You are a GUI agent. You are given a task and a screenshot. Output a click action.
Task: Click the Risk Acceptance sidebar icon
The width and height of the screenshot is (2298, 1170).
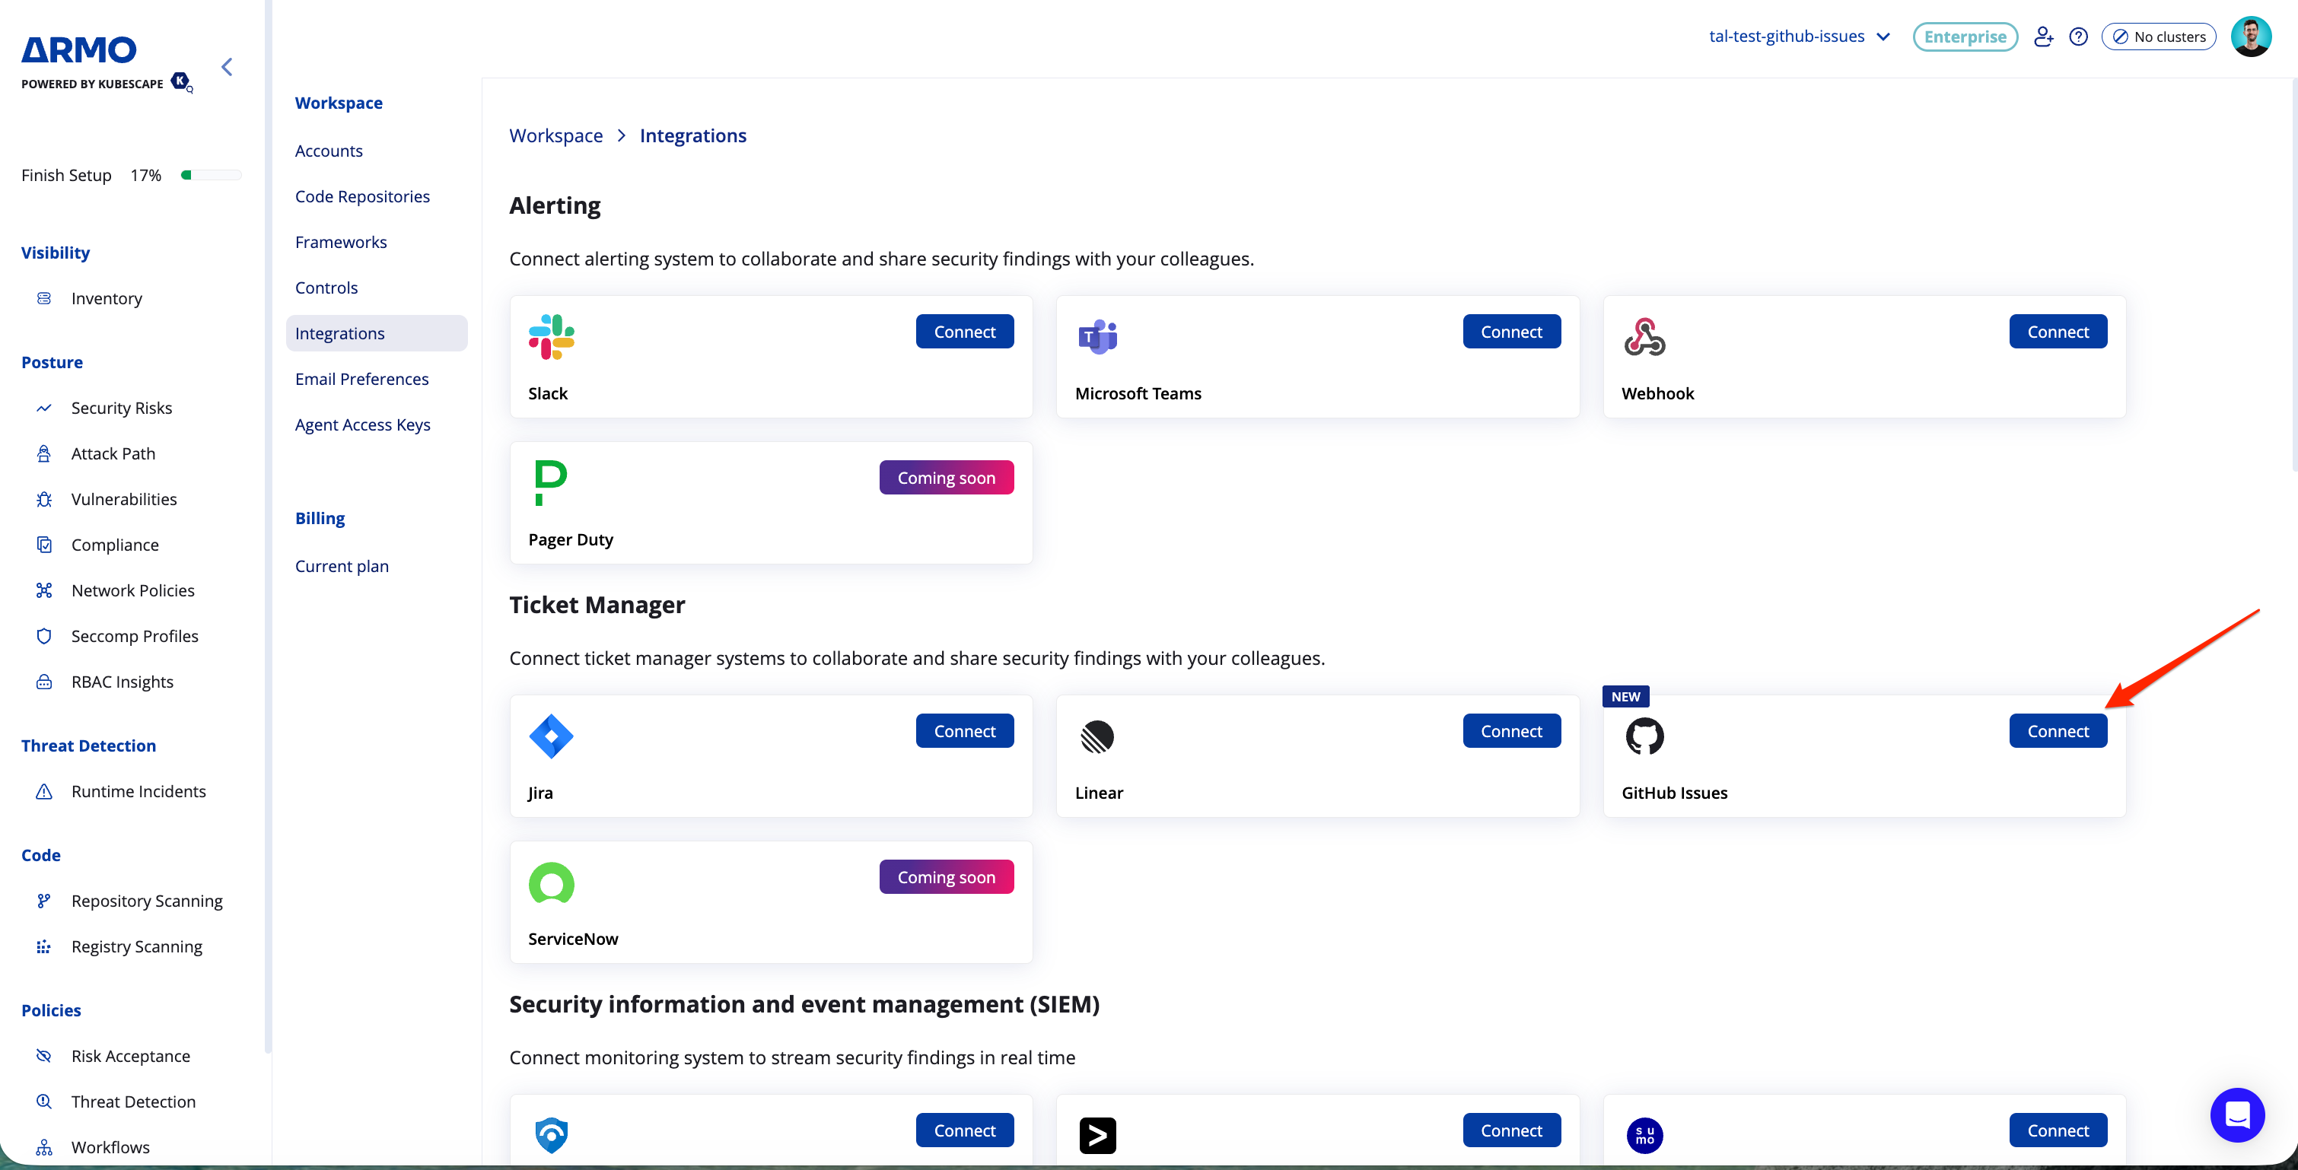[x=43, y=1055]
